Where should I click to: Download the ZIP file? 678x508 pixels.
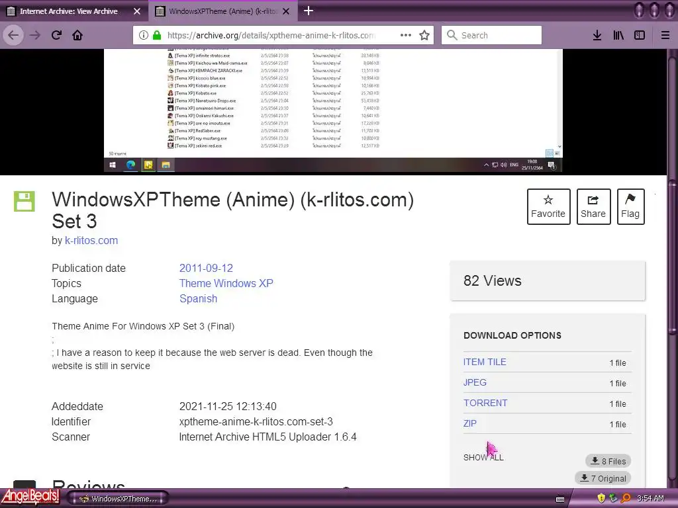469,423
